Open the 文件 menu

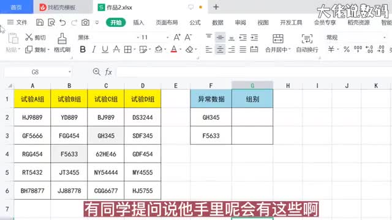click(17, 23)
